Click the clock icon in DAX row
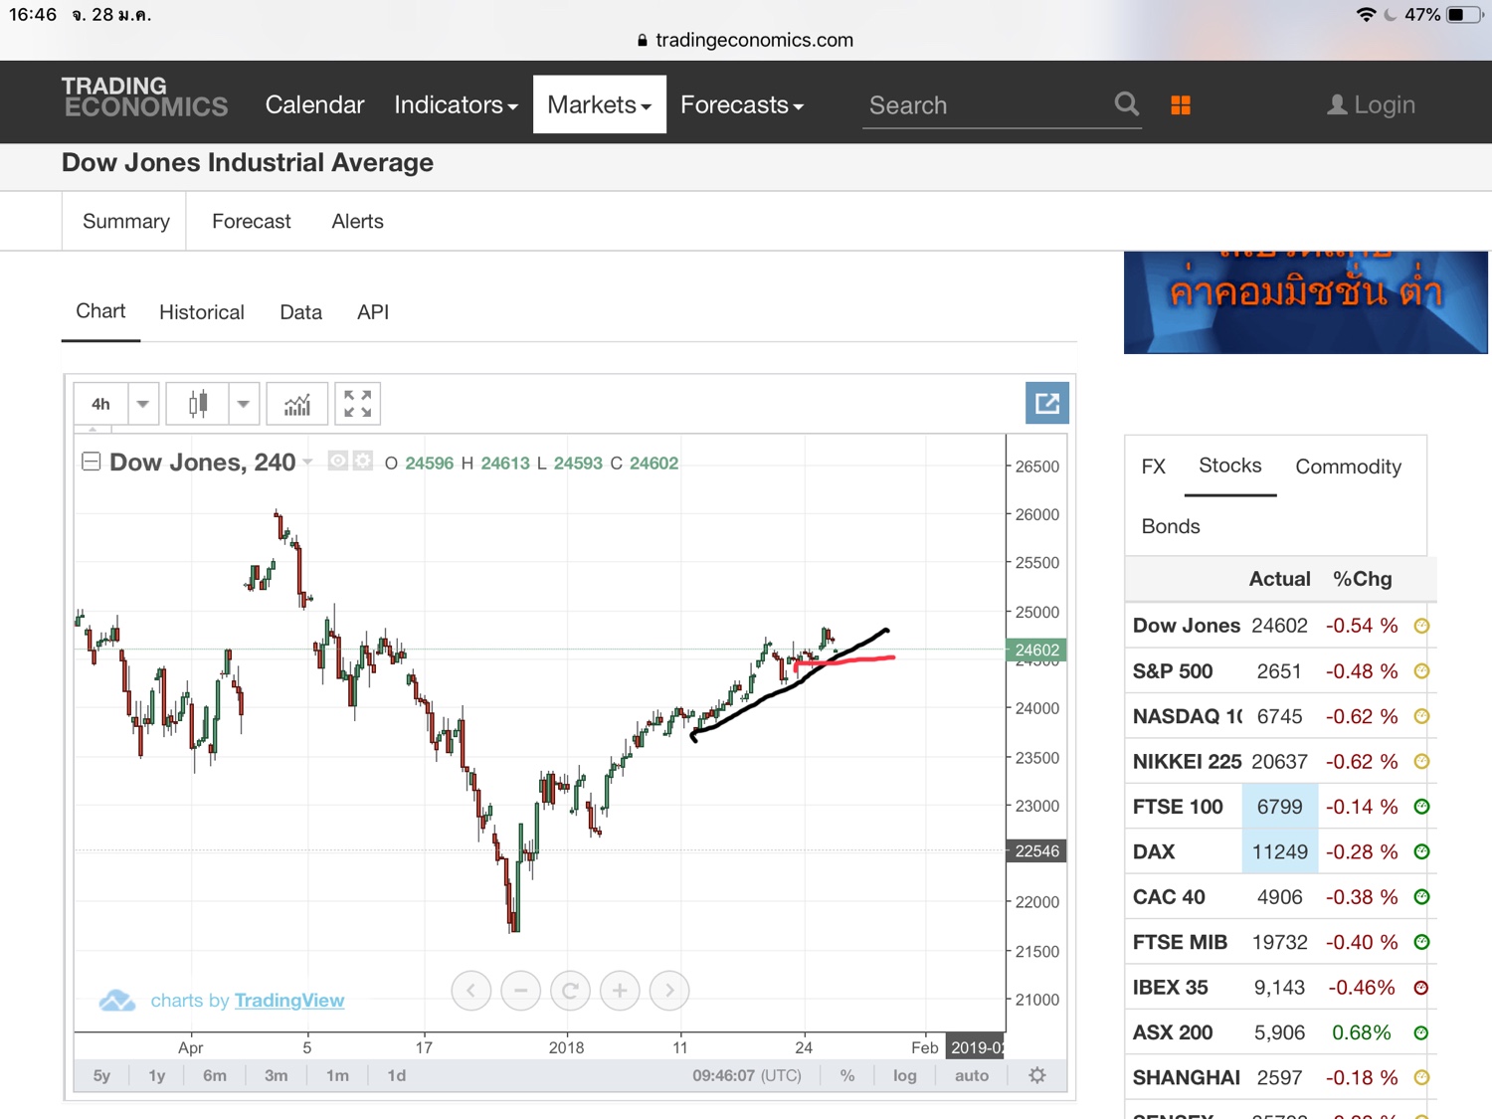Screen dimensions: 1492x1119 pos(1421,851)
